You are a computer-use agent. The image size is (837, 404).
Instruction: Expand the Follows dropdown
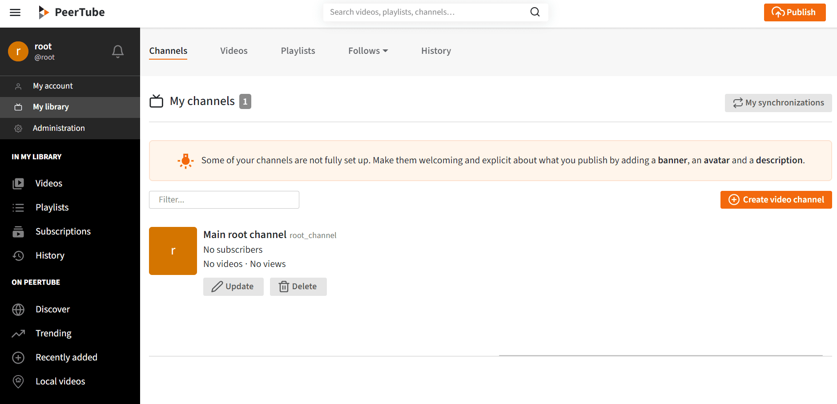pos(368,51)
